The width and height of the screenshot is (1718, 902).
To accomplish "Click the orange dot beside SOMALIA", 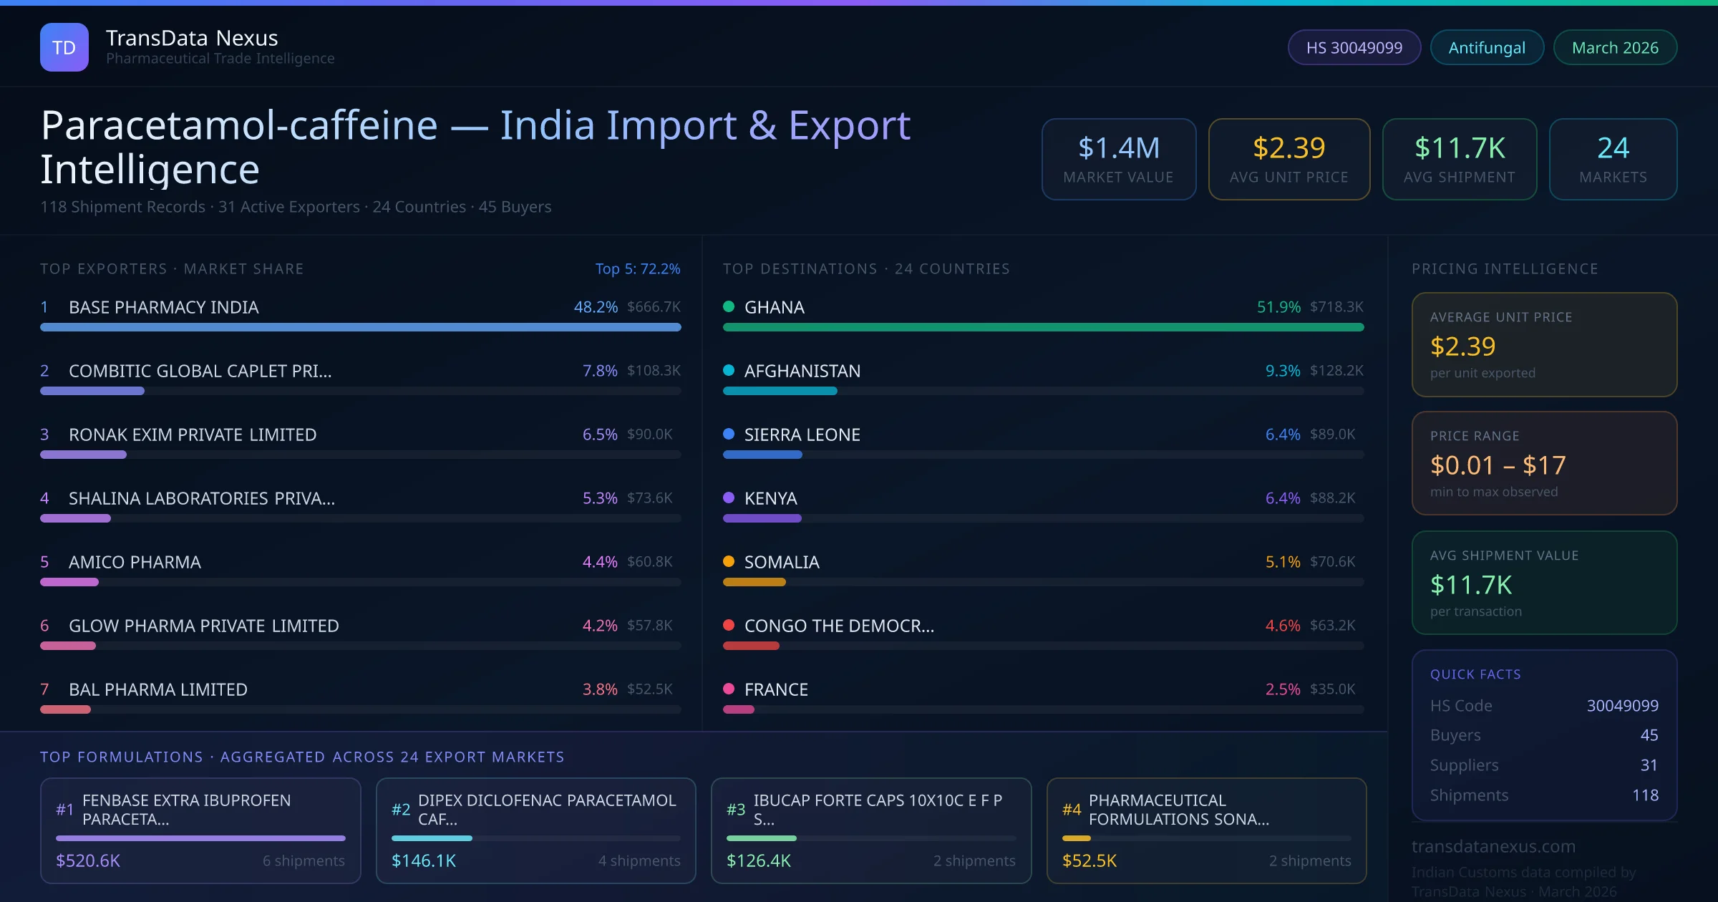I will pyautogui.click(x=729, y=561).
